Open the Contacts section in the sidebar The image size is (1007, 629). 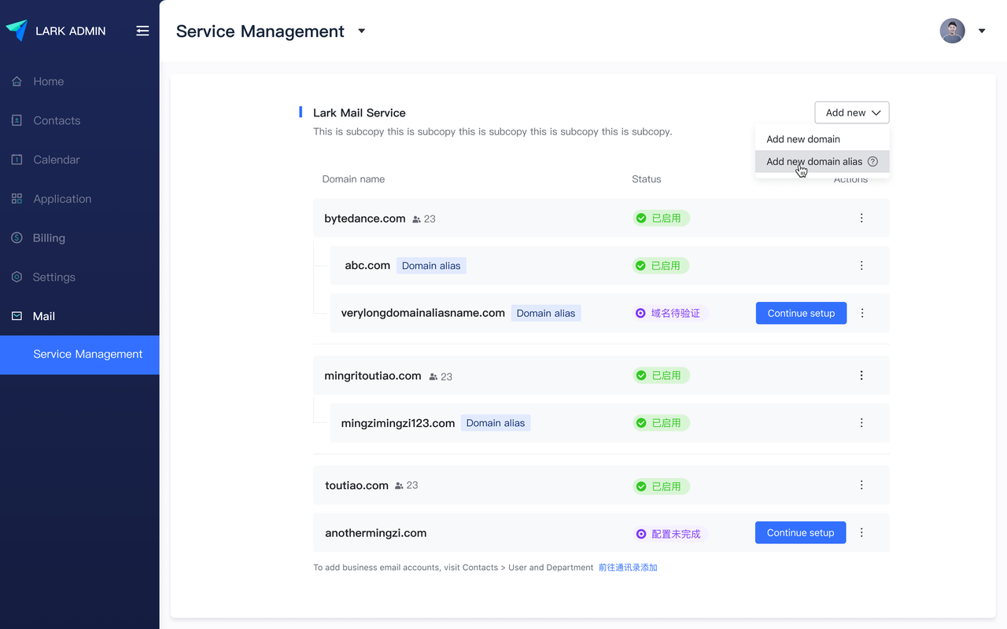(x=57, y=120)
